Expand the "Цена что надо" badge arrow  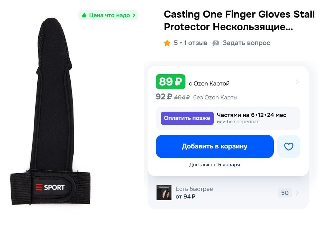tap(134, 15)
